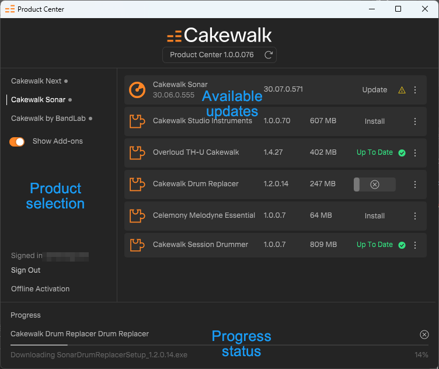The width and height of the screenshot is (439, 369).
Task: Click the Cakewalk Drum Replacer Drum Replacer progress label
Action: pos(79,334)
